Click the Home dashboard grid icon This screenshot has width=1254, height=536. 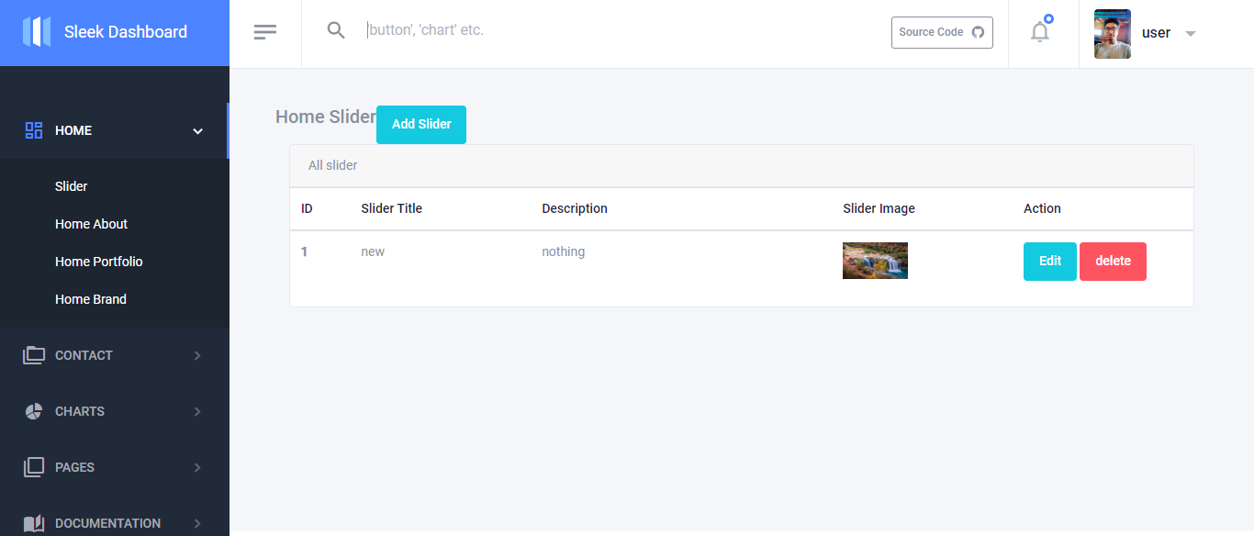(33, 129)
